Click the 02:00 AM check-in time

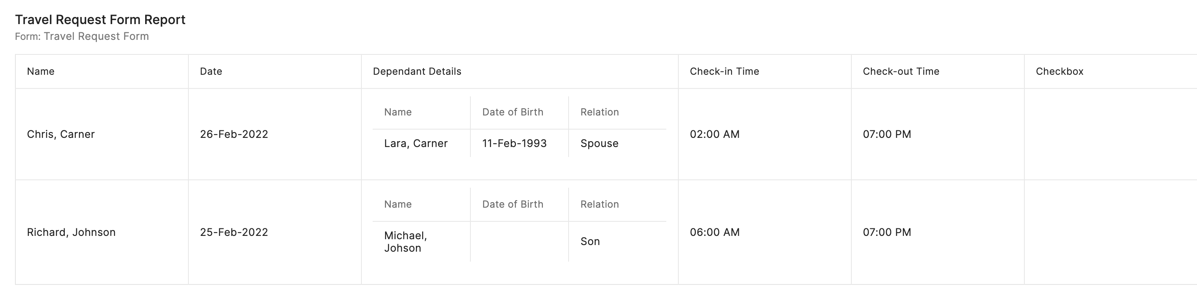point(714,134)
